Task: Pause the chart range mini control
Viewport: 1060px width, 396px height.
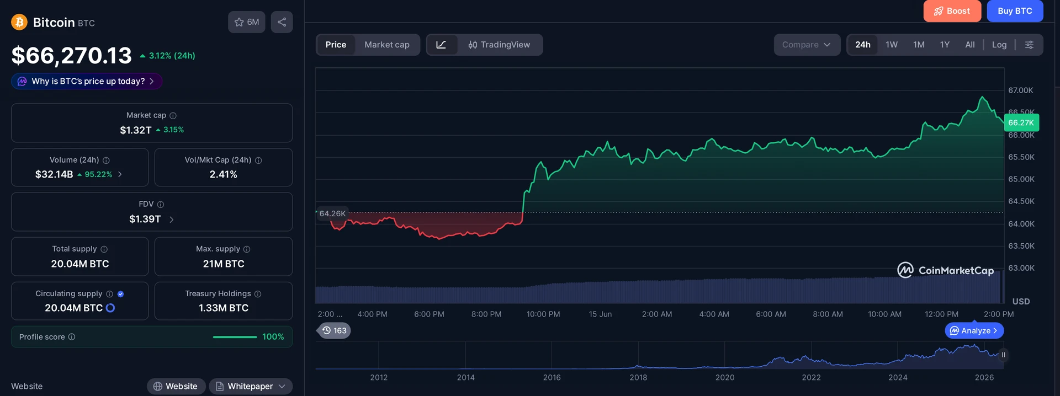Action: point(1003,355)
